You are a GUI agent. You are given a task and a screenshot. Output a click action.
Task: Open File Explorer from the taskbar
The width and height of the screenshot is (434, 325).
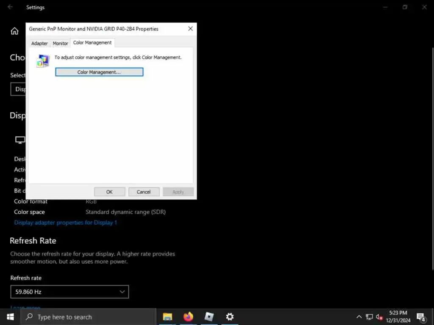click(x=167, y=317)
